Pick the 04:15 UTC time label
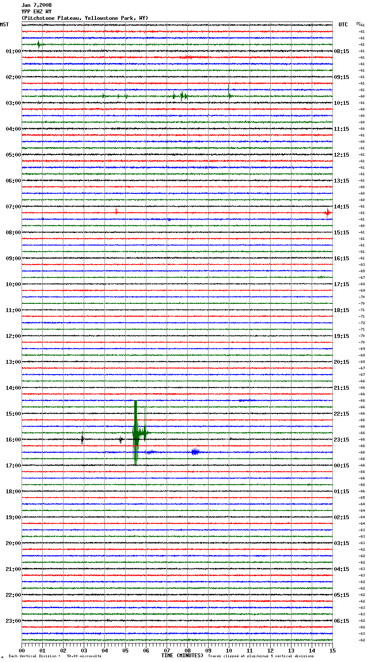The width and height of the screenshot is (367, 662). (342, 569)
